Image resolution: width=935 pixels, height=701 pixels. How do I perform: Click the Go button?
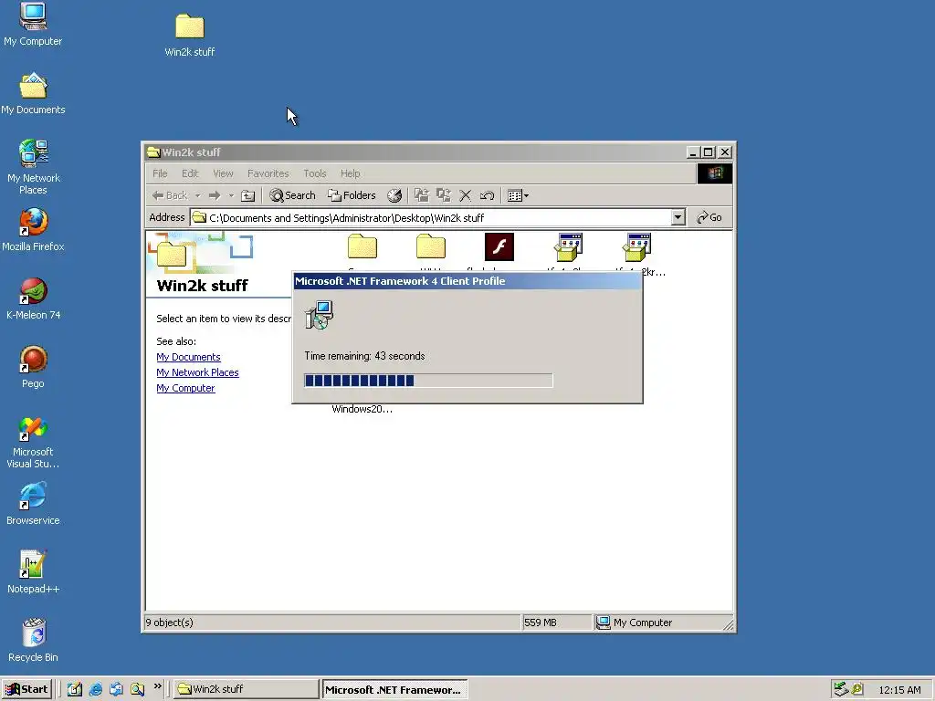tap(709, 217)
